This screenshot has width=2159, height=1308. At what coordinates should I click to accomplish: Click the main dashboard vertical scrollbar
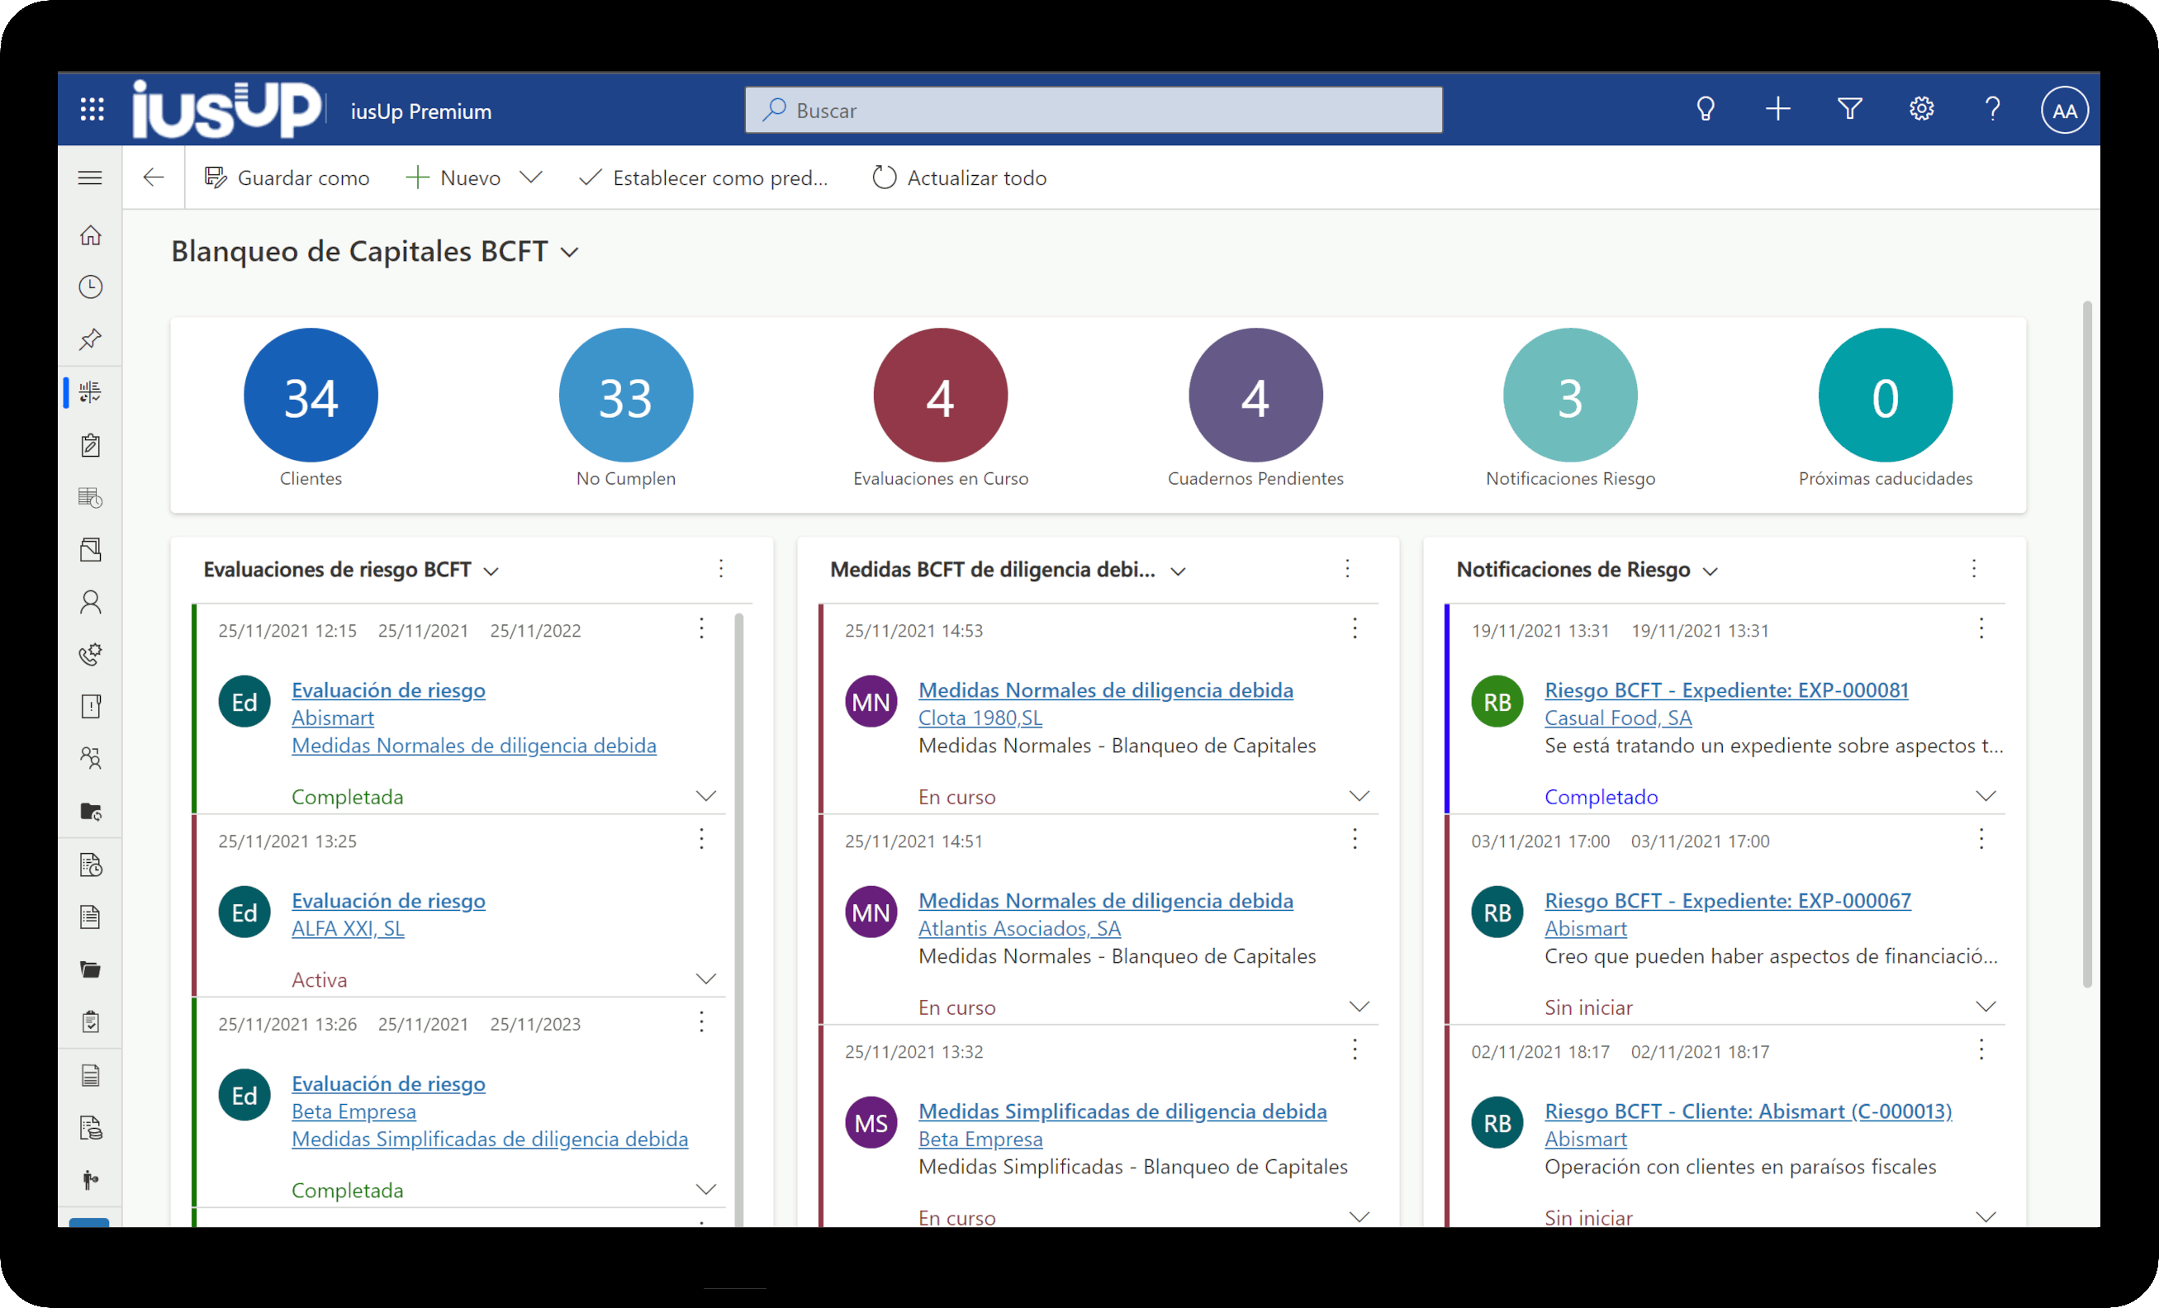2087,644
